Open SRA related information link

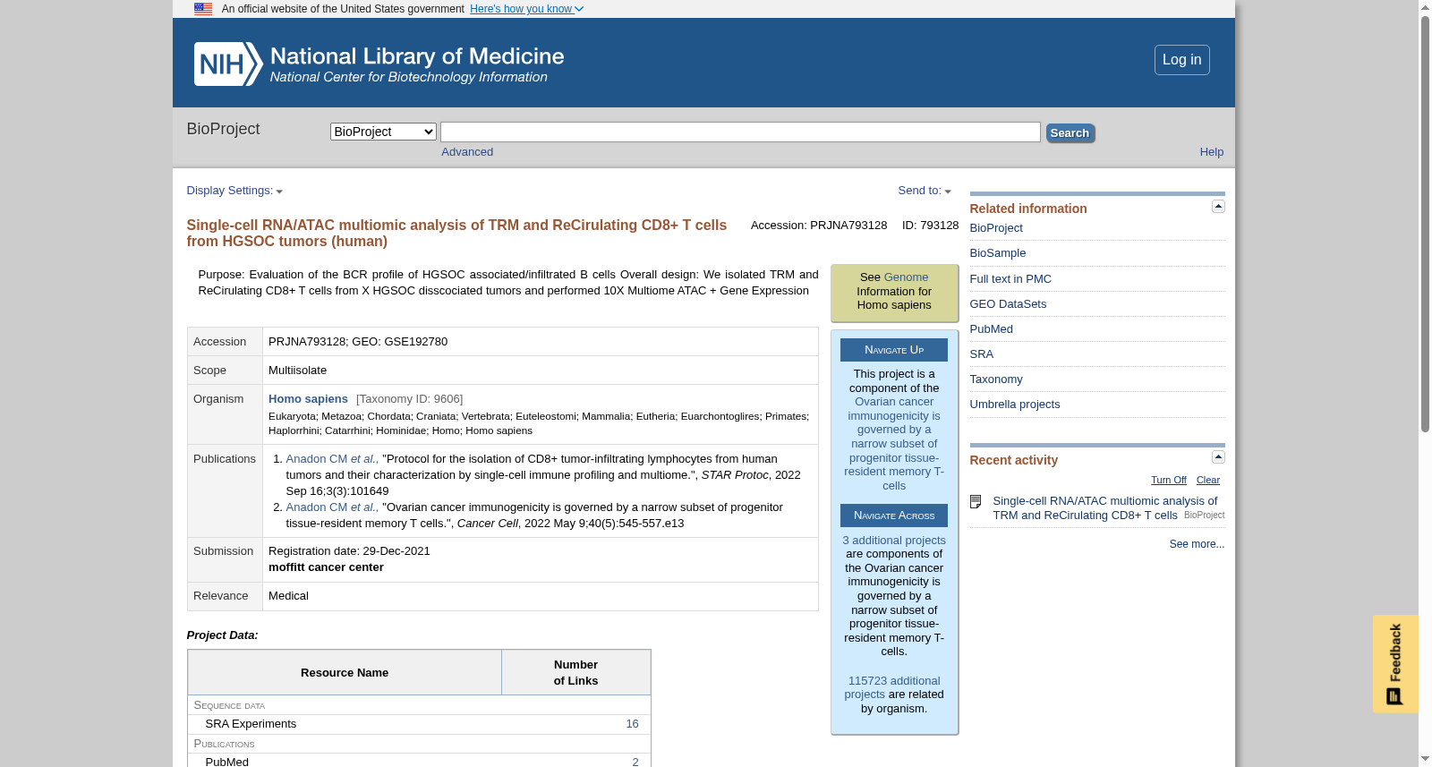point(982,354)
